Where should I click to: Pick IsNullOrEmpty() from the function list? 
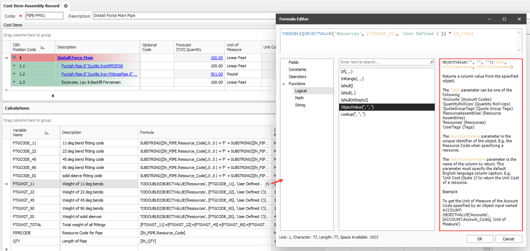(354, 100)
